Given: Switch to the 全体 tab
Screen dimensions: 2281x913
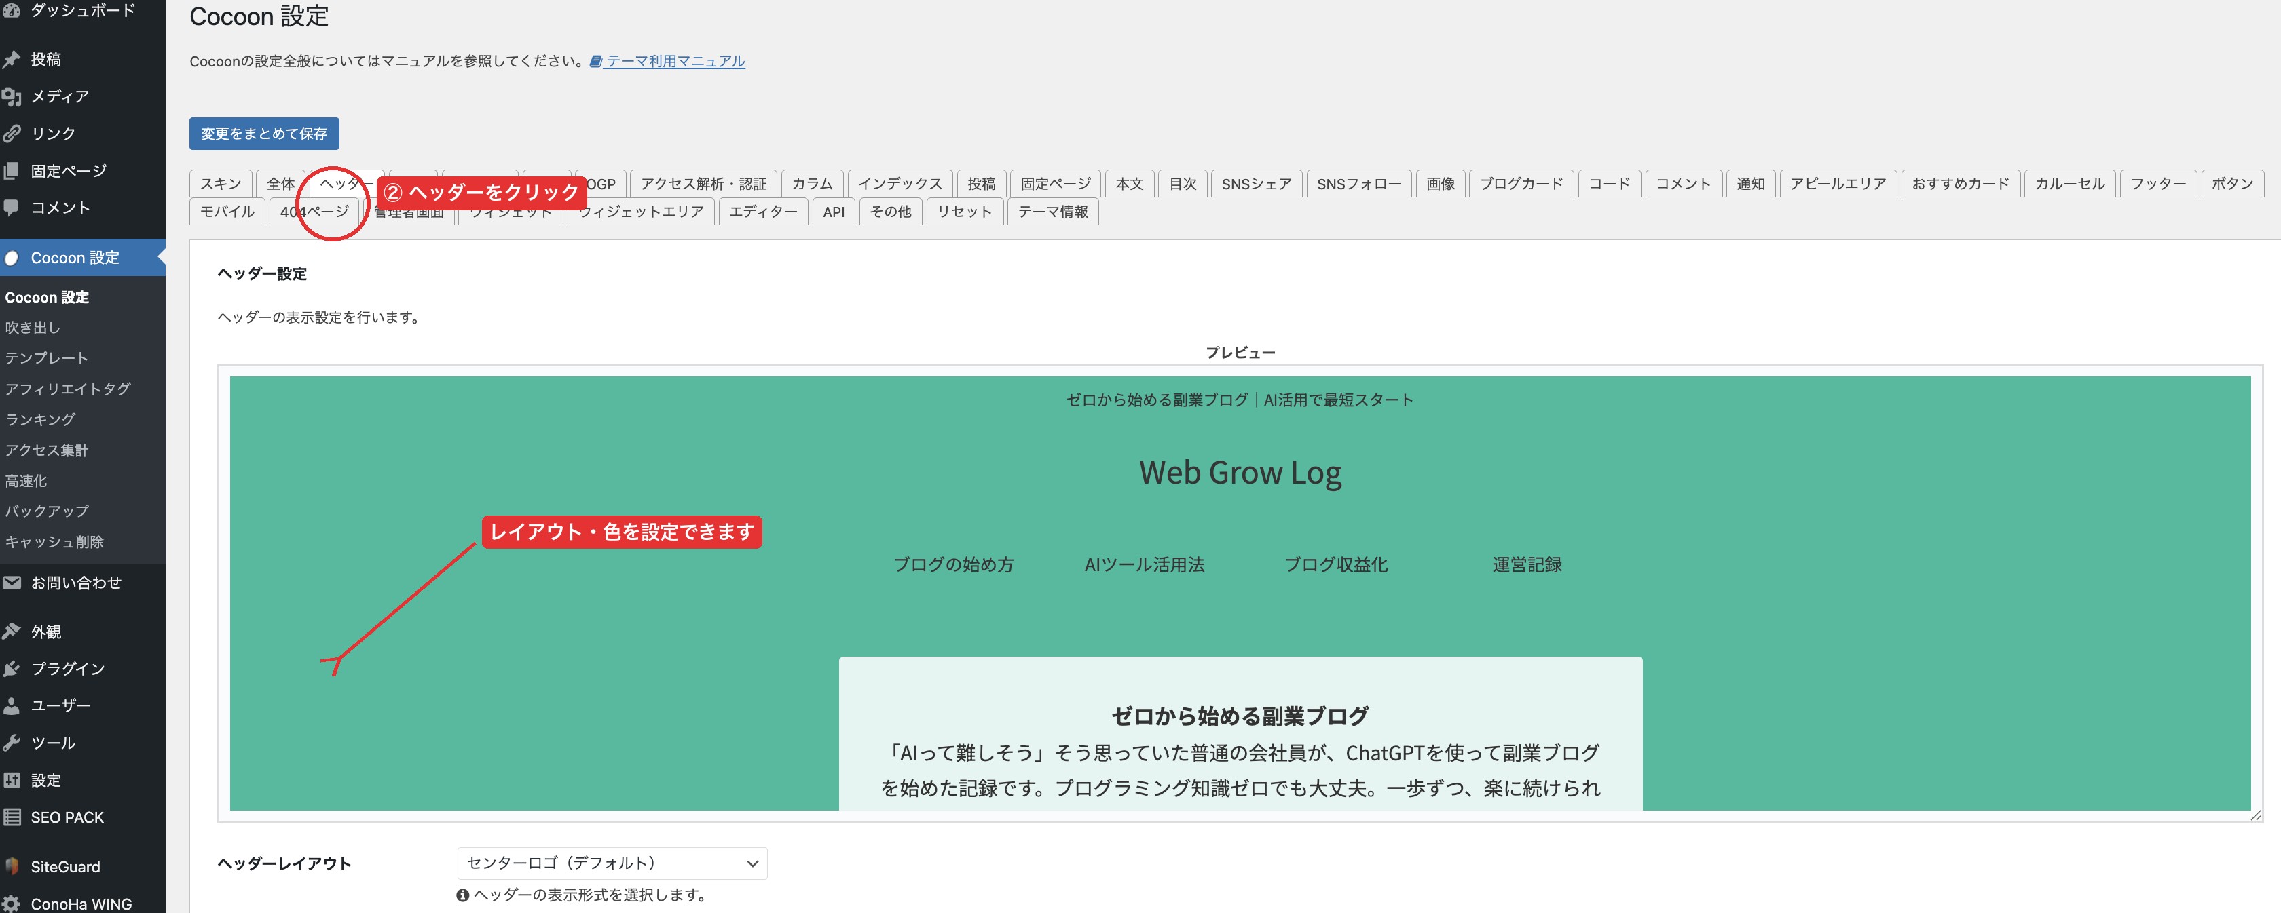Looking at the screenshot, I should point(280,184).
